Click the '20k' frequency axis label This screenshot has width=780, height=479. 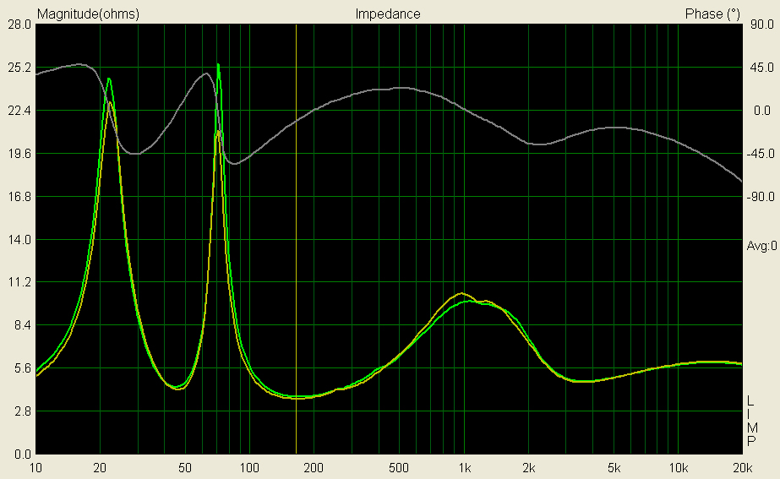(743, 468)
